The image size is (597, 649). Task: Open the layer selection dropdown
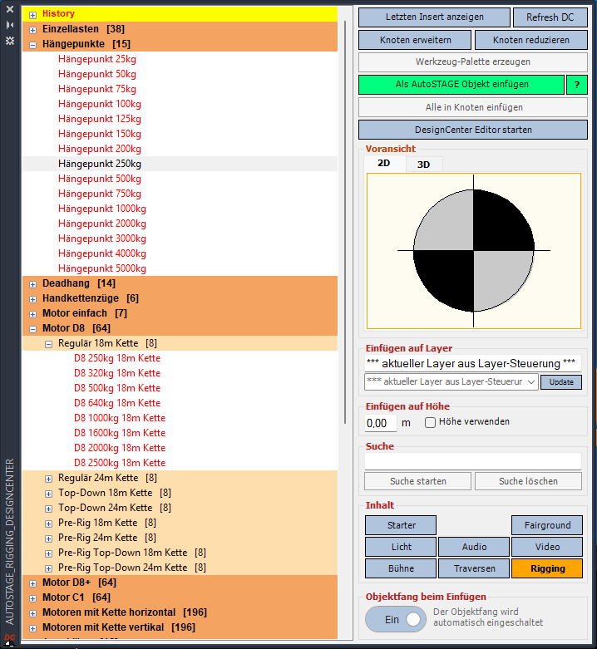click(451, 381)
